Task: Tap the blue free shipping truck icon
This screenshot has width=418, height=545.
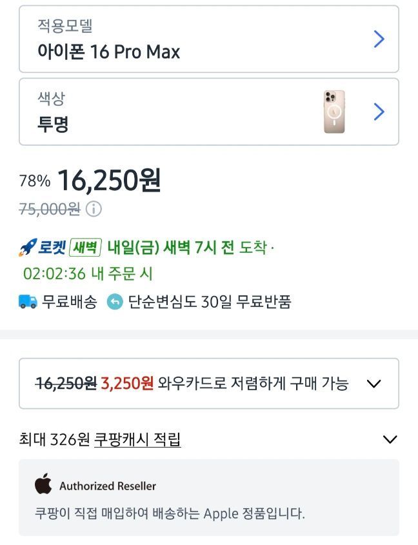Action: [x=28, y=301]
